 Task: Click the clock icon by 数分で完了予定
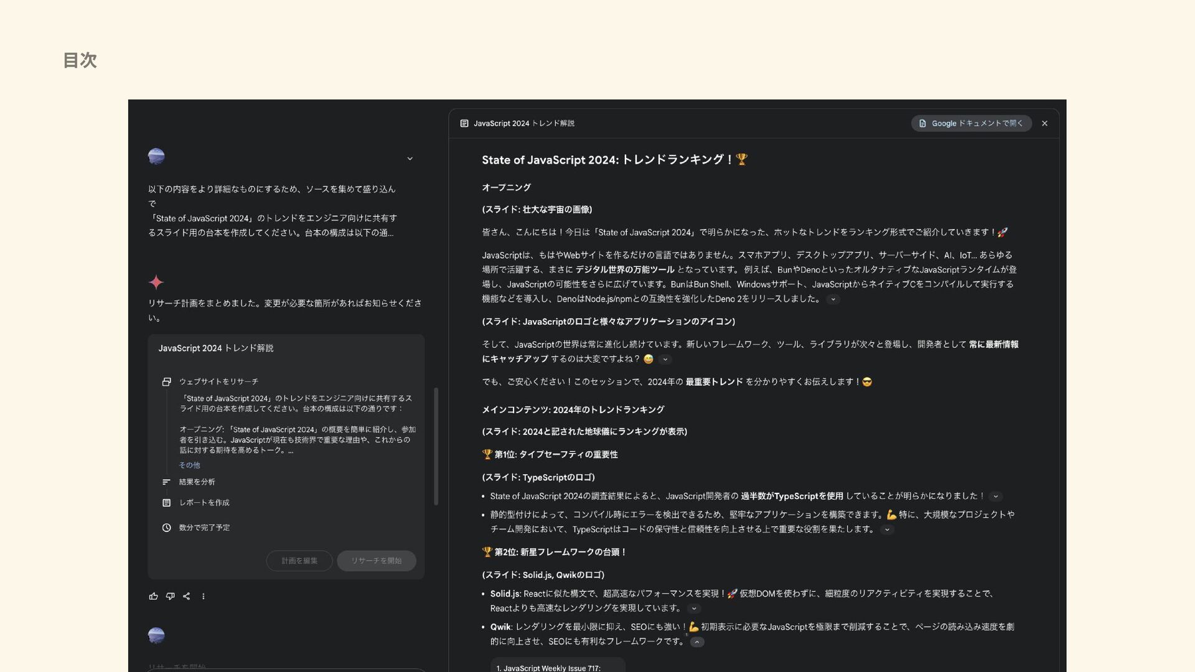click(x=166, y=527)
